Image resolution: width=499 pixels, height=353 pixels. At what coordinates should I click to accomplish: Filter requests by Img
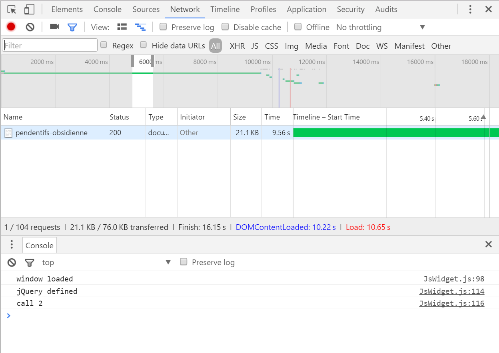pyautogui.click(x=291, y=46)
